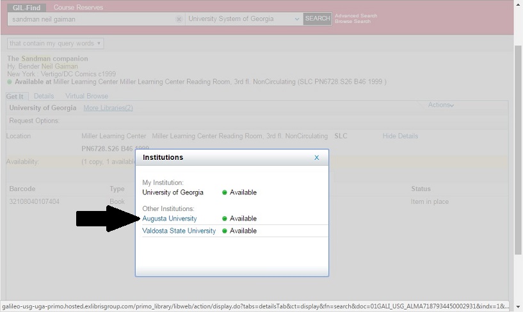Click the scrollbar down arrow
Screen dimensions: 523x312
(x=518, y=307)
